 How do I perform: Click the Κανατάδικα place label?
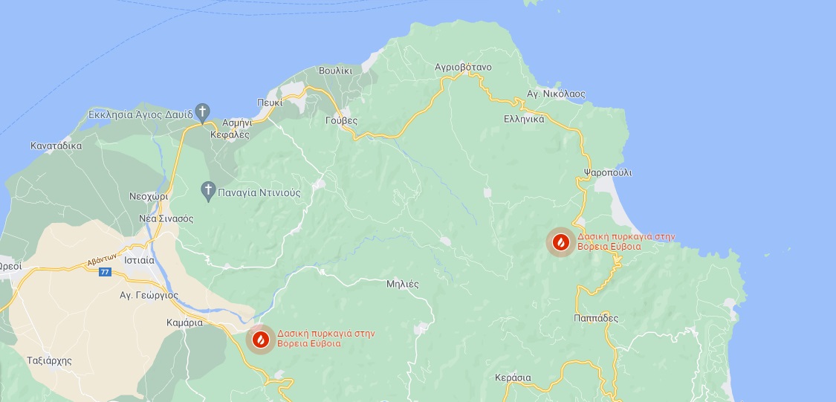[56, 146]
